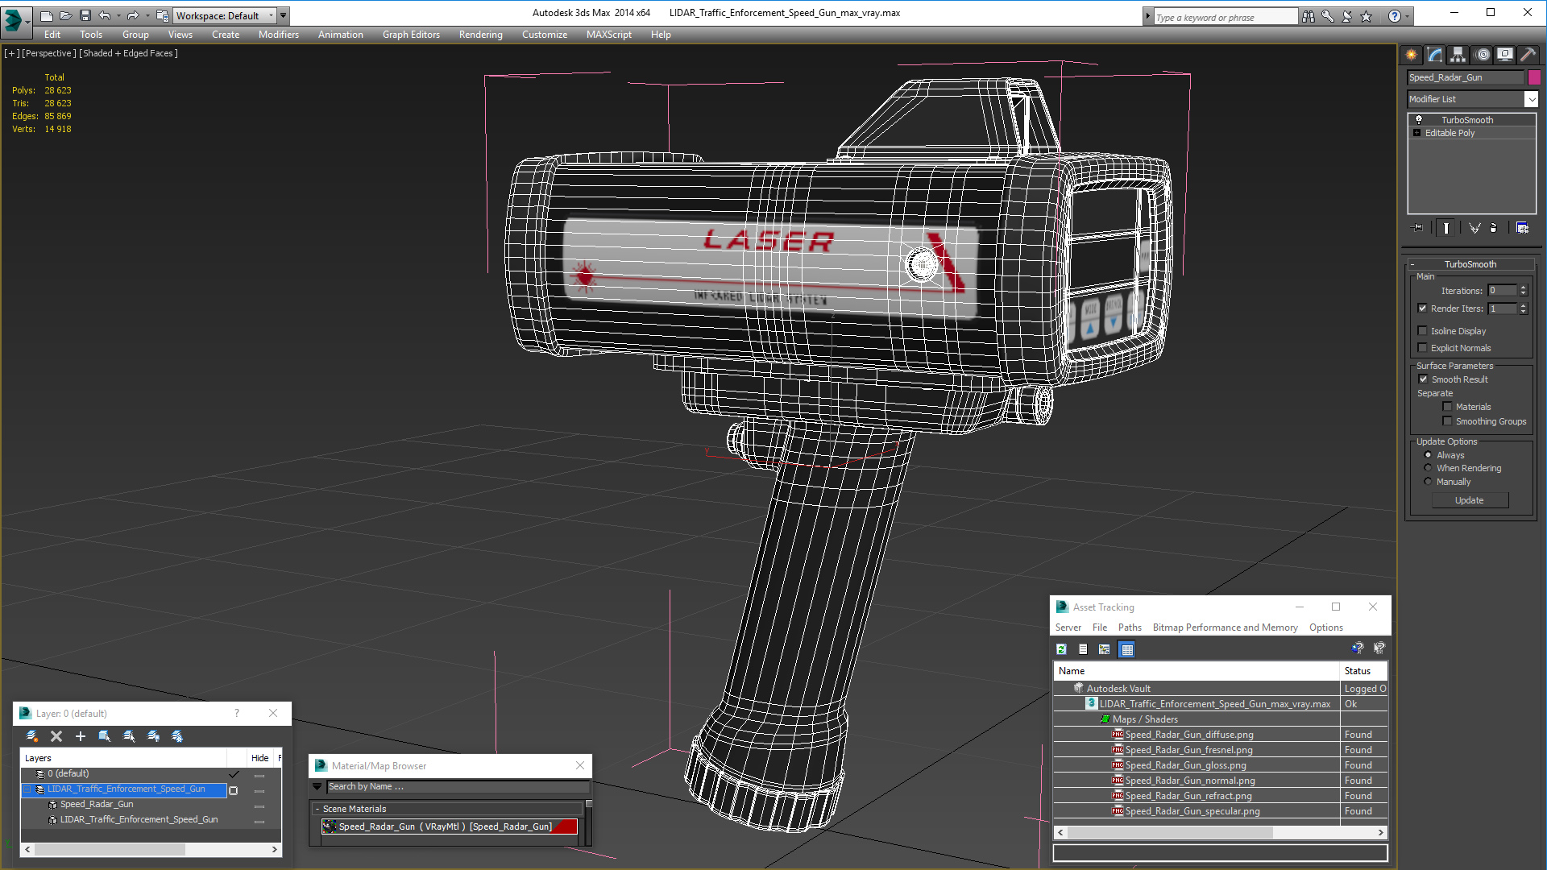This screenshot has height=870, width=1547.
Task: Open the MAXScript menu
Action: (609, 35)
